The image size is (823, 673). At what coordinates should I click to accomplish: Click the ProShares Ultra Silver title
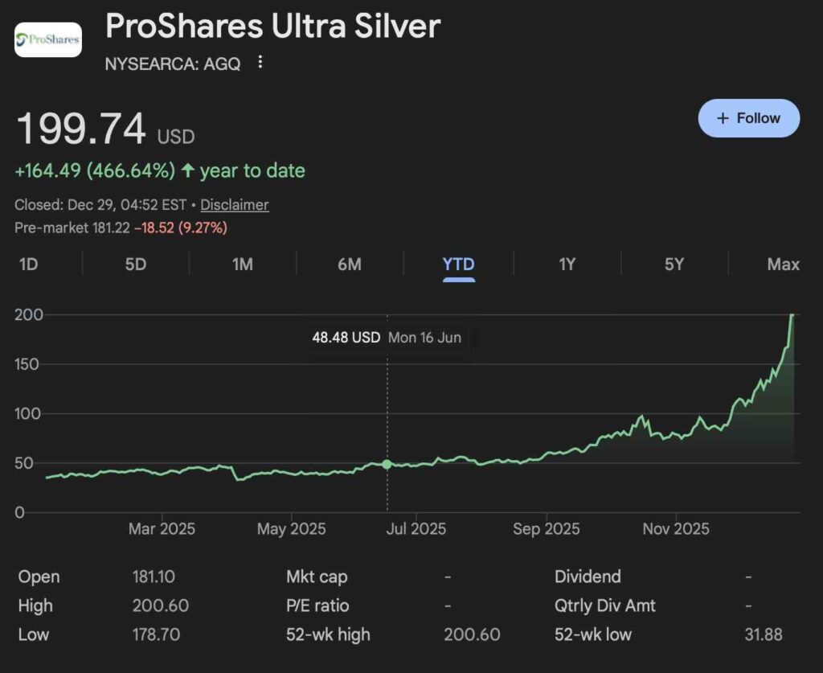click(x=272, y=27)
